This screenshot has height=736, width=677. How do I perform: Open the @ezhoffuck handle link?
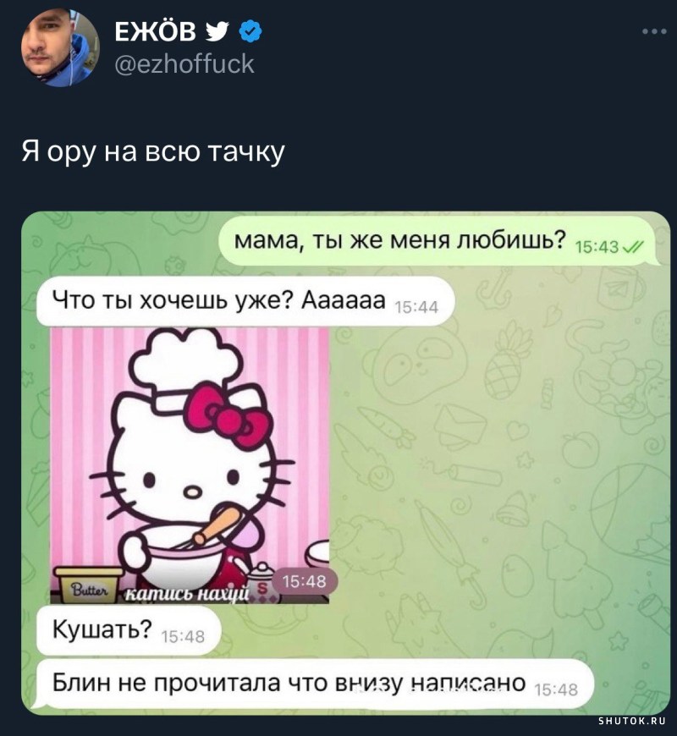click(x=184, y=64)
